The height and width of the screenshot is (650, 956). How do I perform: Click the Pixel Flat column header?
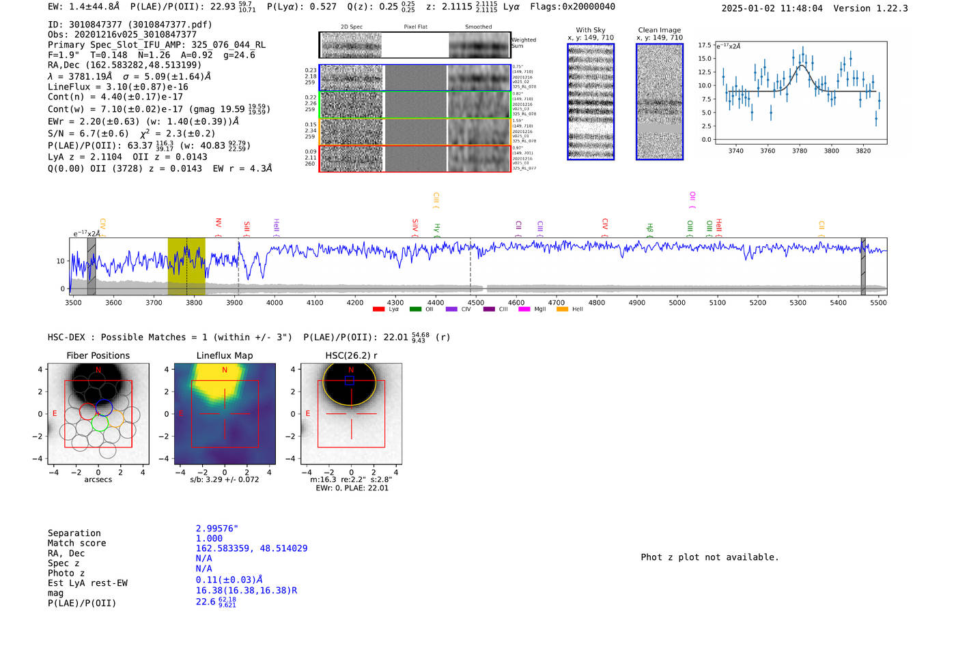(415, 27)
